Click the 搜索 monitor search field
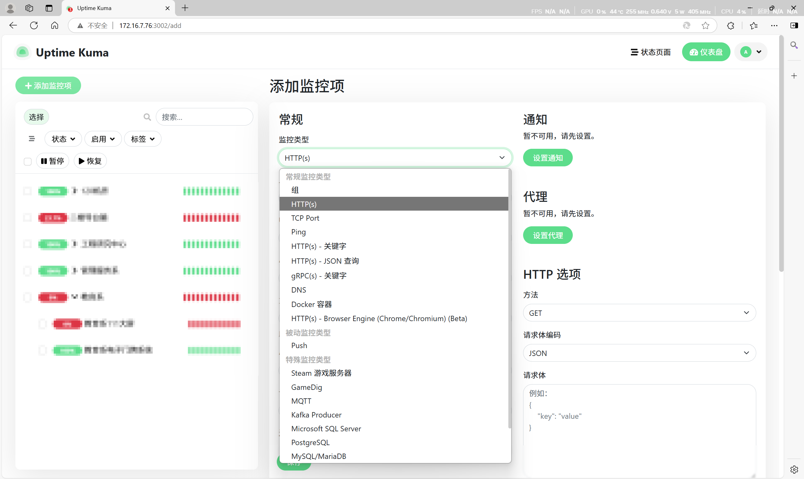The width and height of the screenshot is (804, 479). tap(204, 117)
